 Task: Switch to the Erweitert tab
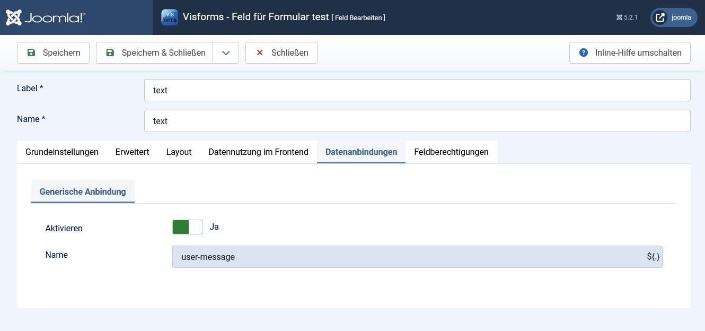coord(132,152)
